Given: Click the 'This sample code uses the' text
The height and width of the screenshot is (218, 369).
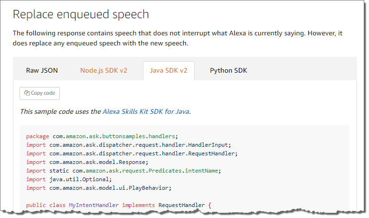Looking at the screenshot, I should pos(60,111).
